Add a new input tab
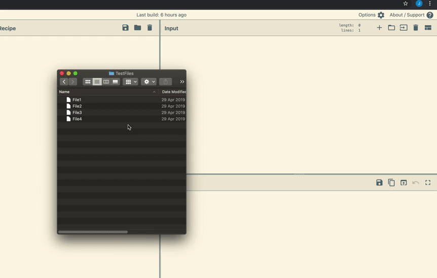The height and width of the screenshot is (278, 437). 379,28
